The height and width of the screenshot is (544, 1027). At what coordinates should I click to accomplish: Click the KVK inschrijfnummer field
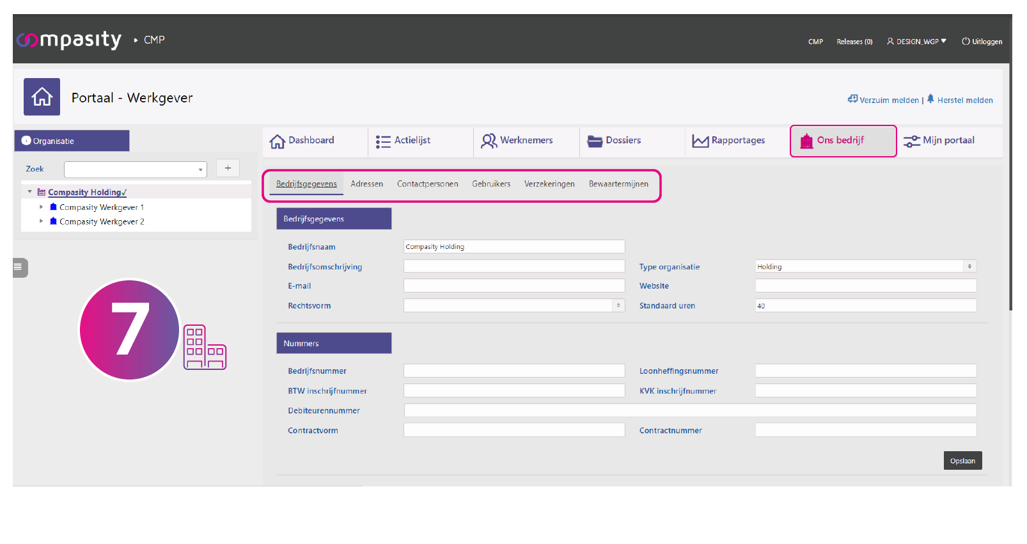[866, 390]
